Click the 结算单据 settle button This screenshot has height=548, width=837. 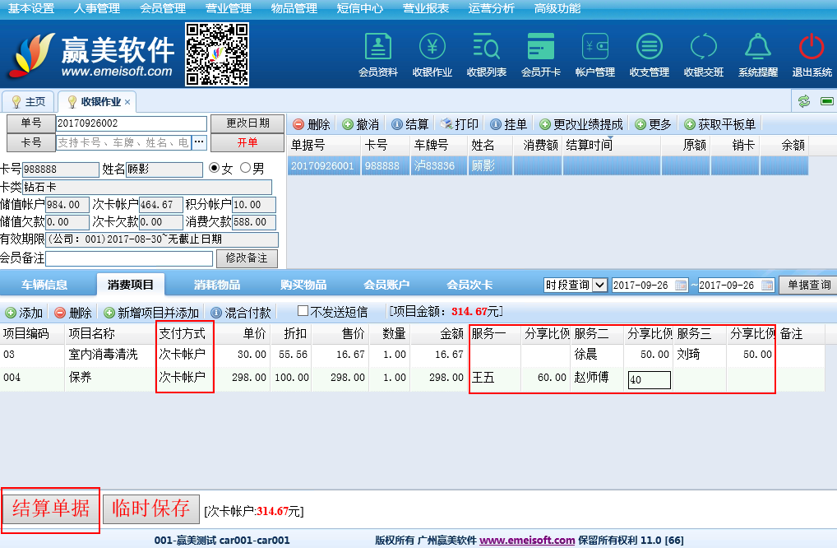pyautogui.click(x=51, y=509)
